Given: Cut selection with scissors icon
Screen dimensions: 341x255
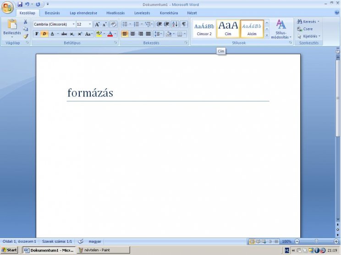Looking at the screenshot, I should click(26, 21).
